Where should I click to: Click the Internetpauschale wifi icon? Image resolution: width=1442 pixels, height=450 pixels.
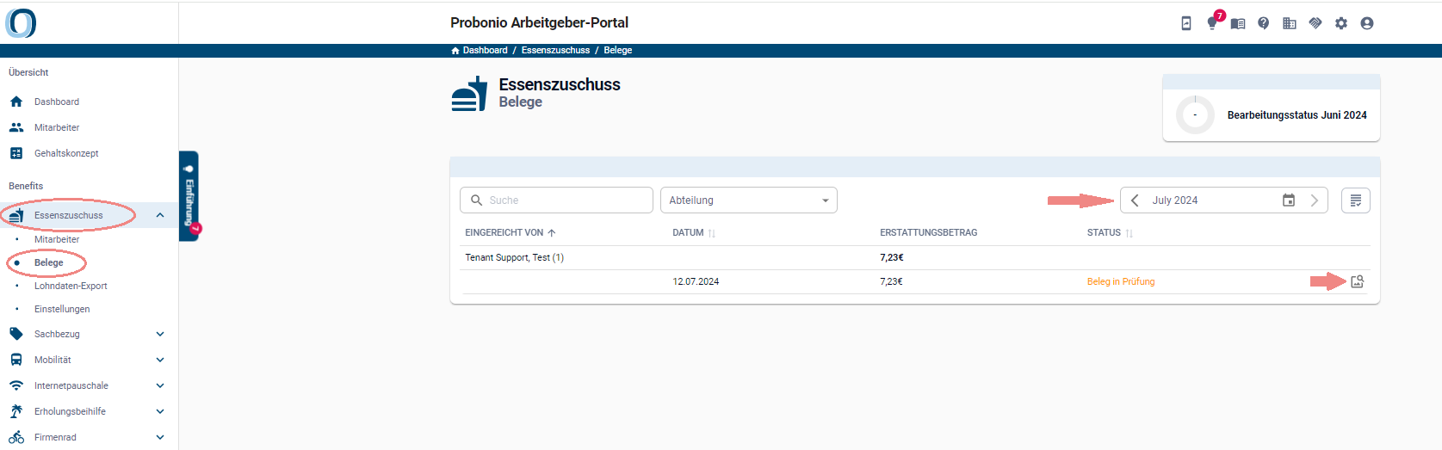(16, 385)
